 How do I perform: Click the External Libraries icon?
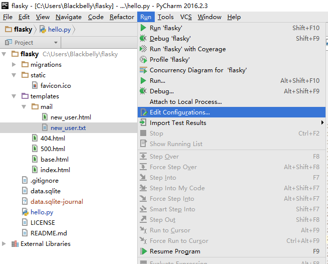15,243
